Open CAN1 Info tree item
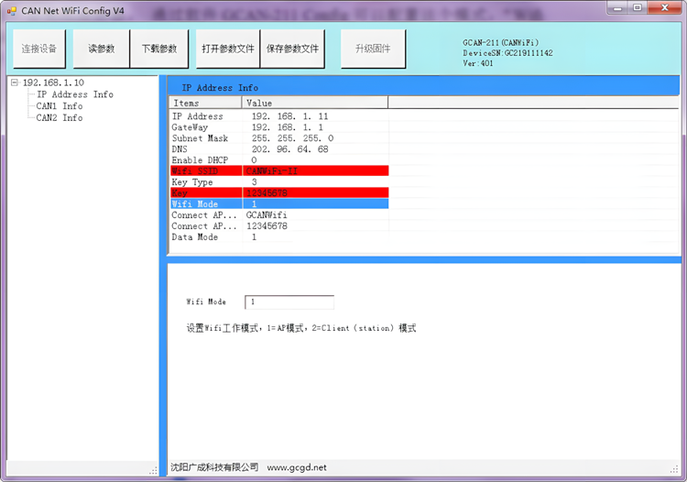687x482 pixels. (59, 106)
